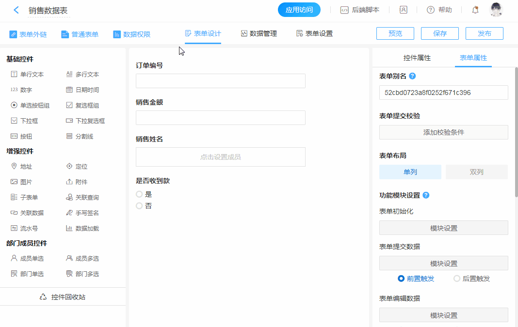Screen dimensions: 518x327
Task: Open the 销售姓名 member selector
Action: [x=220, y=157]
